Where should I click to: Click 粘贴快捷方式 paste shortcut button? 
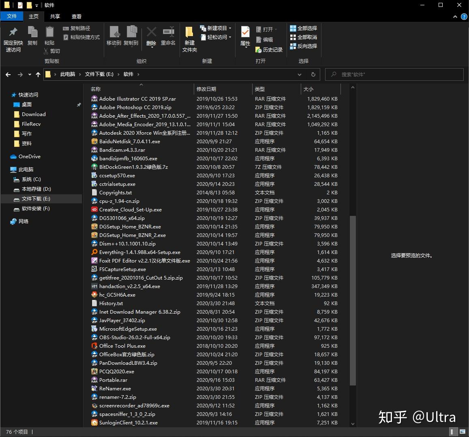coord(81,37)
